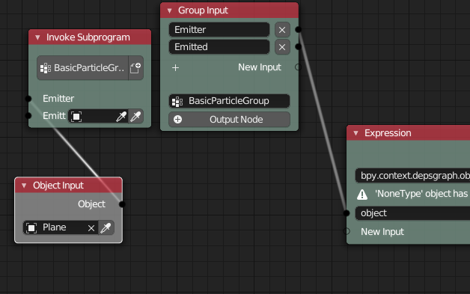Click the node tree icon beside BasicParticleGroup

pyautogui.click(x=177, y=101)
